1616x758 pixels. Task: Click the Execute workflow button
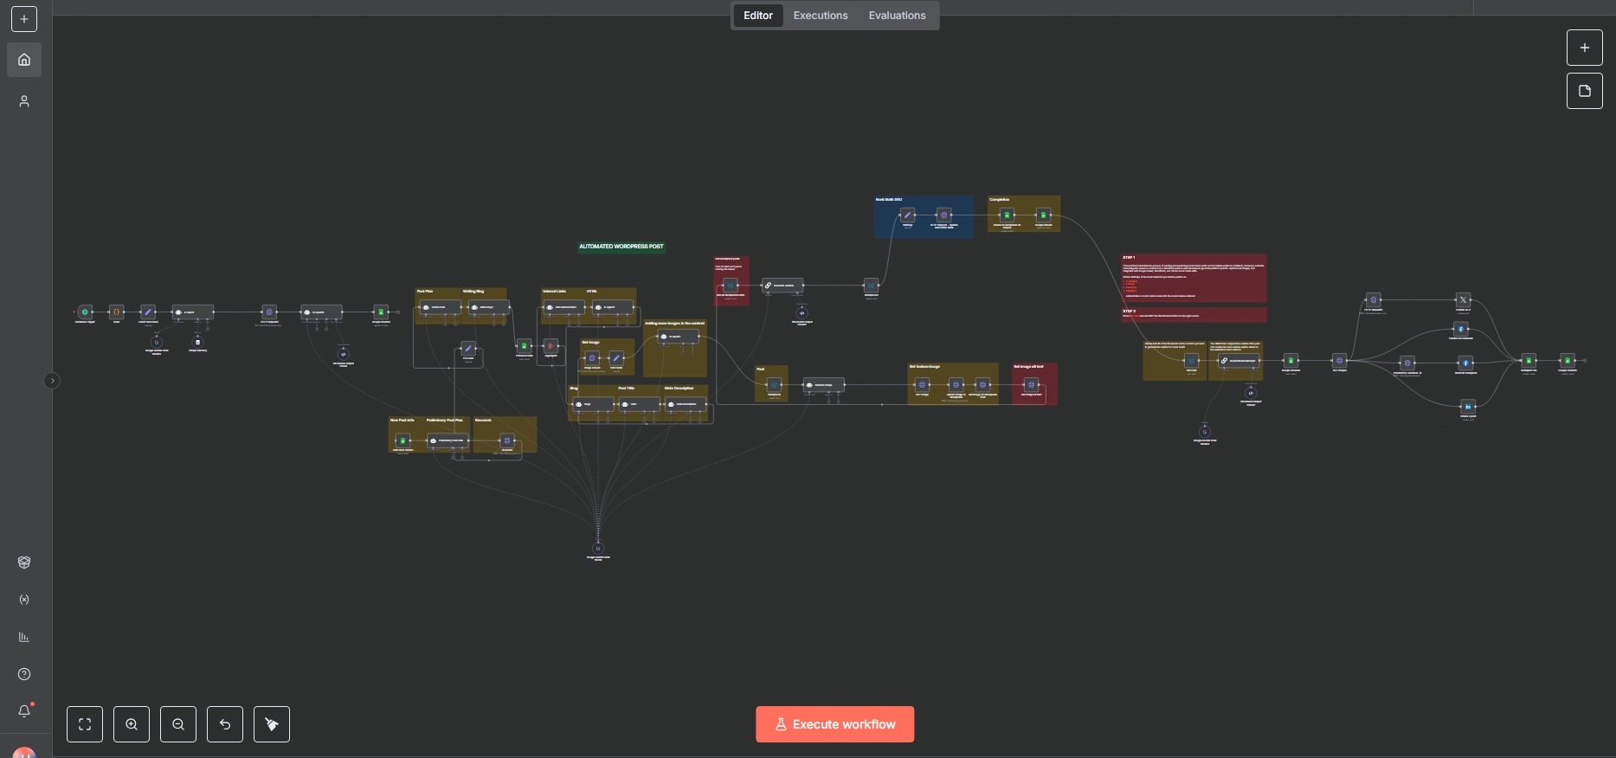(834, 724)
